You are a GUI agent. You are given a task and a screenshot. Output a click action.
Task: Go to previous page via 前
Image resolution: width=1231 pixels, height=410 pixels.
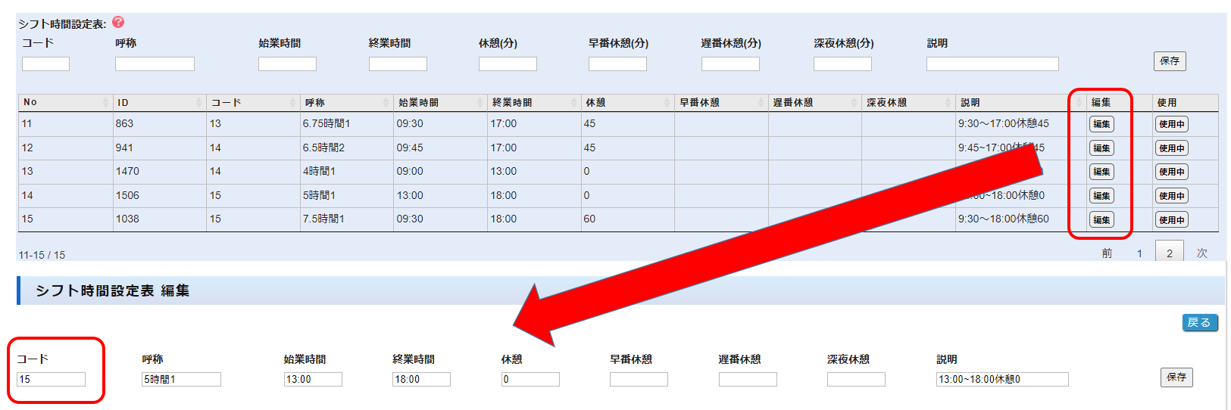(1107, 253)
